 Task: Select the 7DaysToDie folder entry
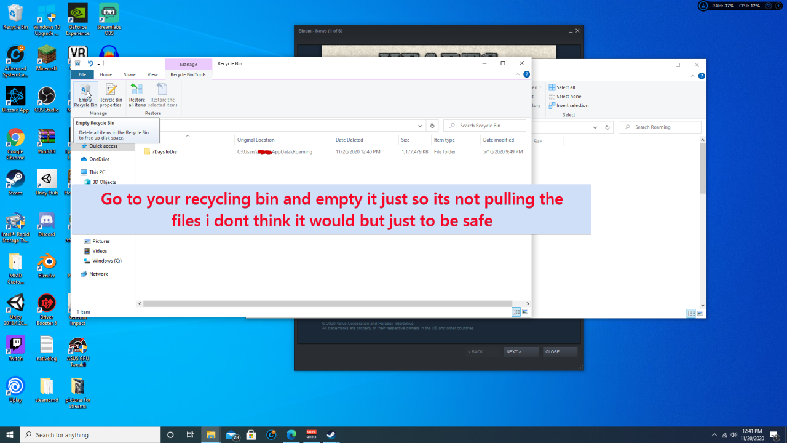164,151
